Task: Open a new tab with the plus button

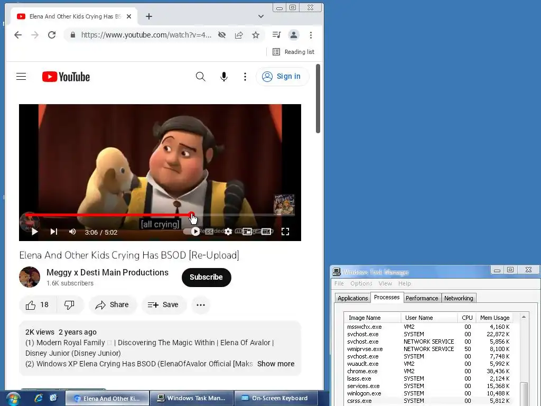Action: click(148, 16)
